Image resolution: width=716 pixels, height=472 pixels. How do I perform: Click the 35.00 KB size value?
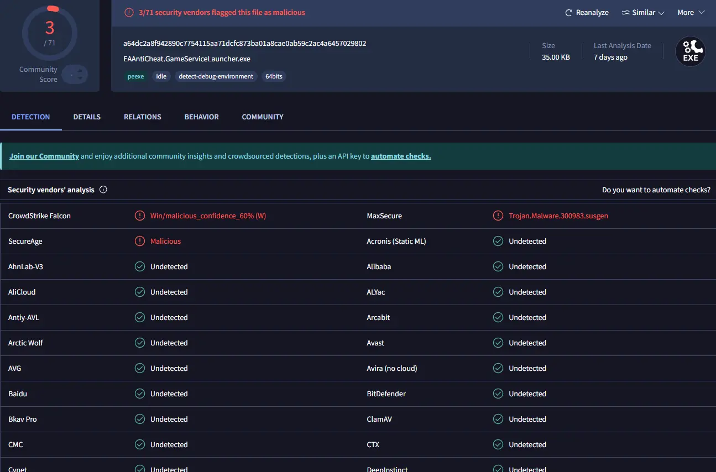point(556,57)
